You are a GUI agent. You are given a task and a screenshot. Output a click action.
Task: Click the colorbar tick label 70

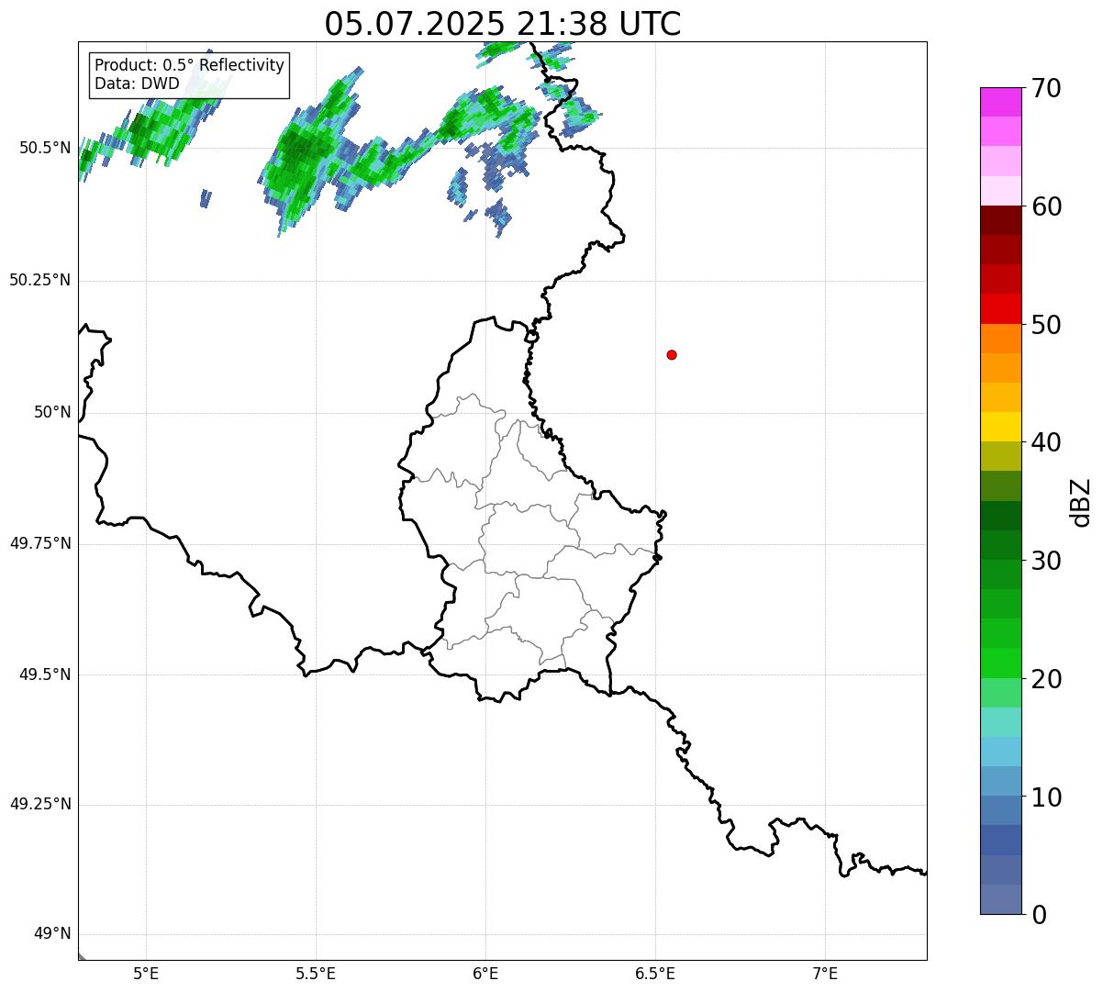[1046, 88]
